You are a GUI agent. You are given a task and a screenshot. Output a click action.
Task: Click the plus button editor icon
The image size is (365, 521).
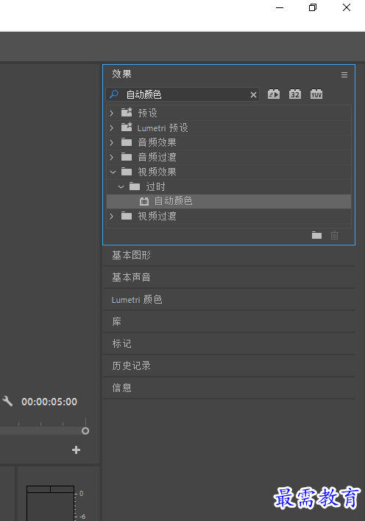(x=76, y=450)
